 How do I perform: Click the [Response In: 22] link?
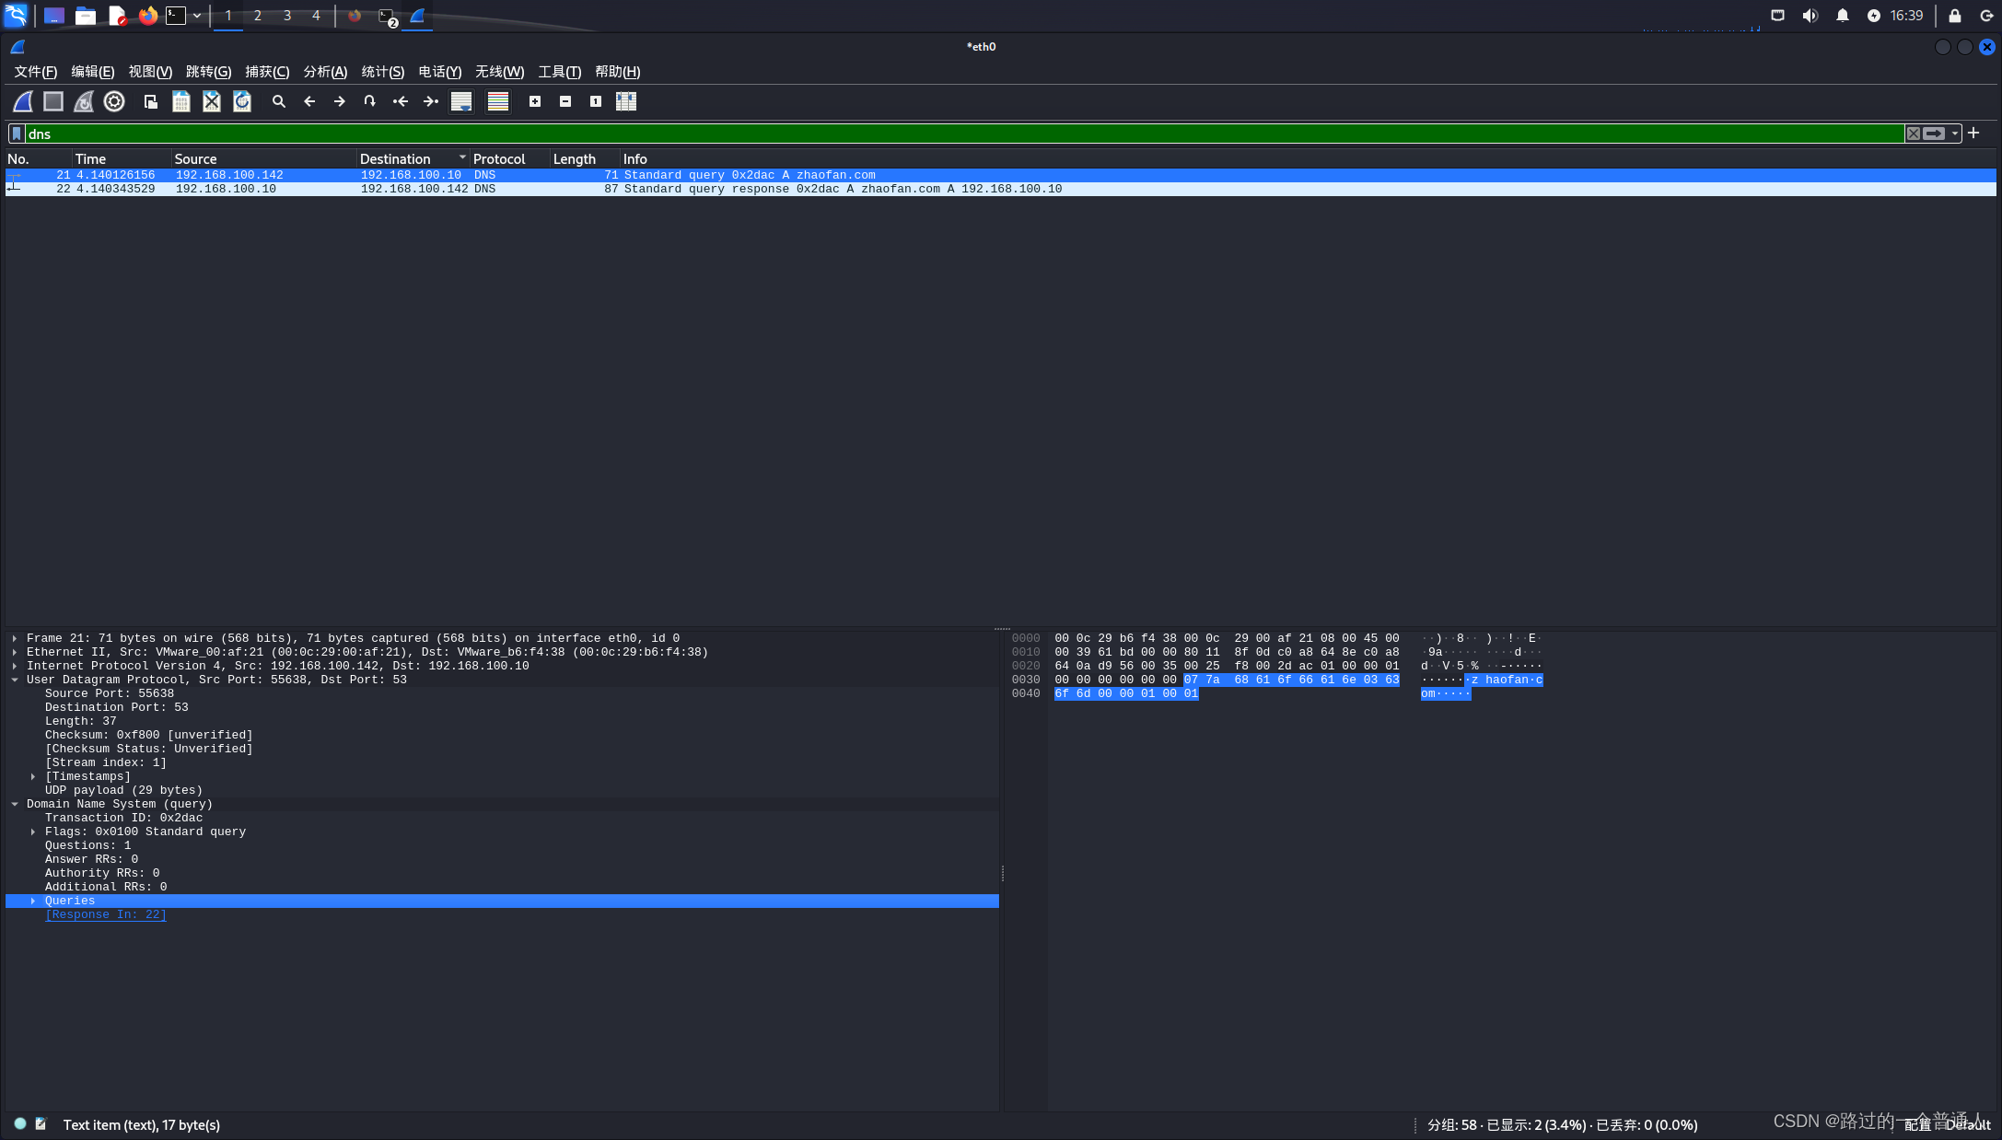click(x=106, y=914)
